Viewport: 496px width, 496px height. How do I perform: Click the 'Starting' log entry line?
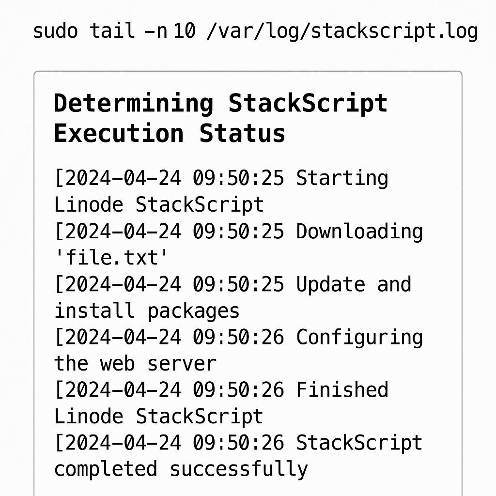click(x=221, y=178)
